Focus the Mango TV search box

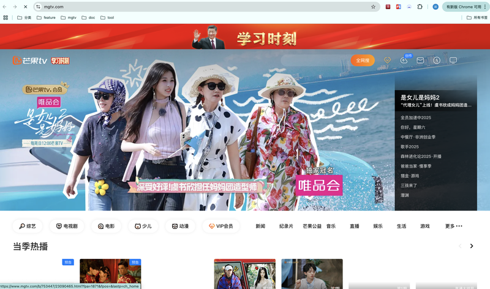pos(315,60)
